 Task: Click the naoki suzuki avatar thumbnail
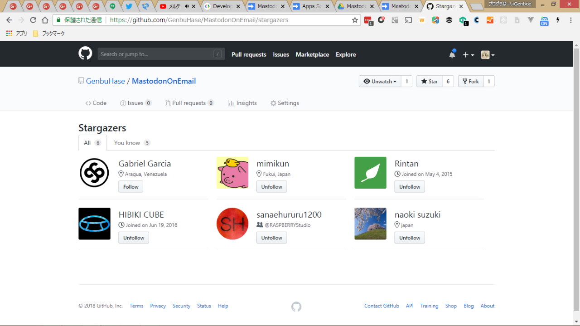pos(370,224)
